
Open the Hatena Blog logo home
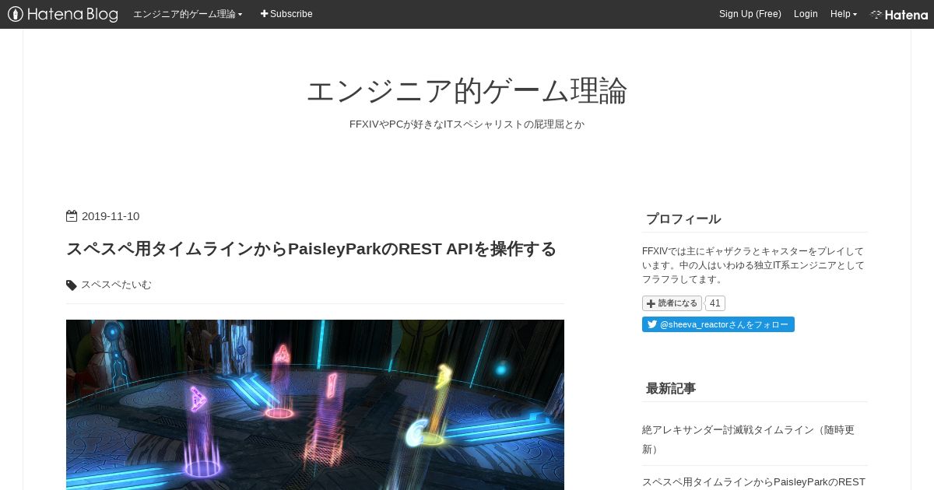63,14
